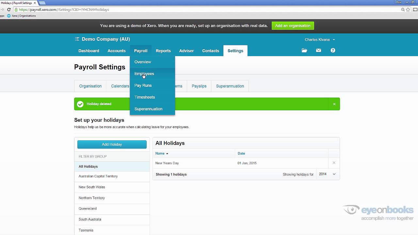The height and width of the screenshot is (235, 418).
Task: Select Employees from Payroll menu
Action: pyautogui.click(x=152, y=74)
